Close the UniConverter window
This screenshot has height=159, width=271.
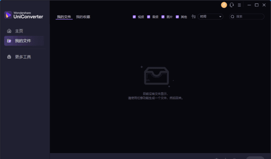click(x=264, y=5)
